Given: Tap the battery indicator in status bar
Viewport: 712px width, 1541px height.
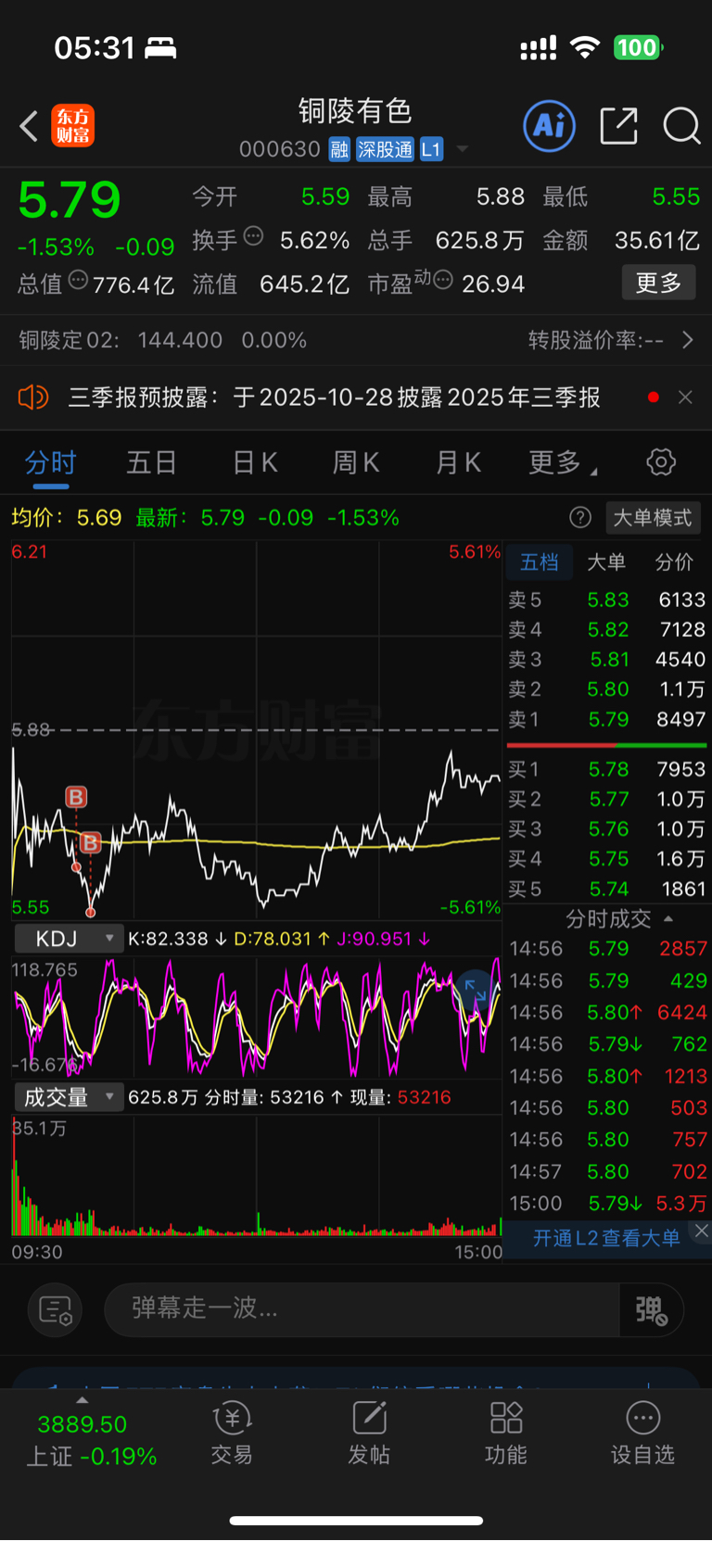Looking at the screenshot, I should coord(638,47).
